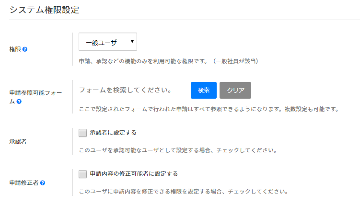Click the arrow on the 権限 select box
The width and height of the screenshot is (360, 205).
(x=132, y=42)
